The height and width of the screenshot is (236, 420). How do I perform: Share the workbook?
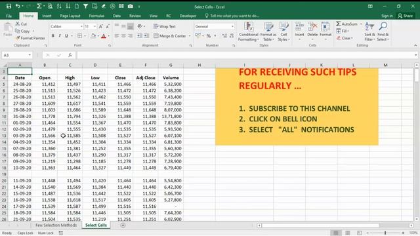click(405, 16)
